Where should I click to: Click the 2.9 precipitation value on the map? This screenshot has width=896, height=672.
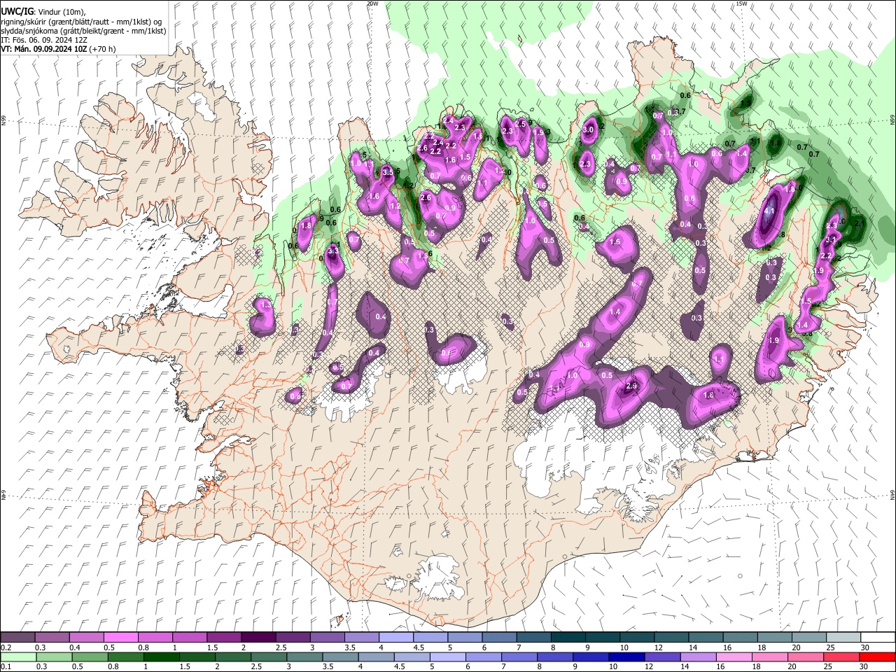tap(631, 386)
